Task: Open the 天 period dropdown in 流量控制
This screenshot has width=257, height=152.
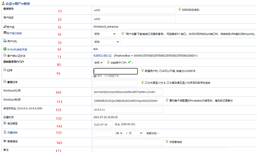Action: (136, 133)
